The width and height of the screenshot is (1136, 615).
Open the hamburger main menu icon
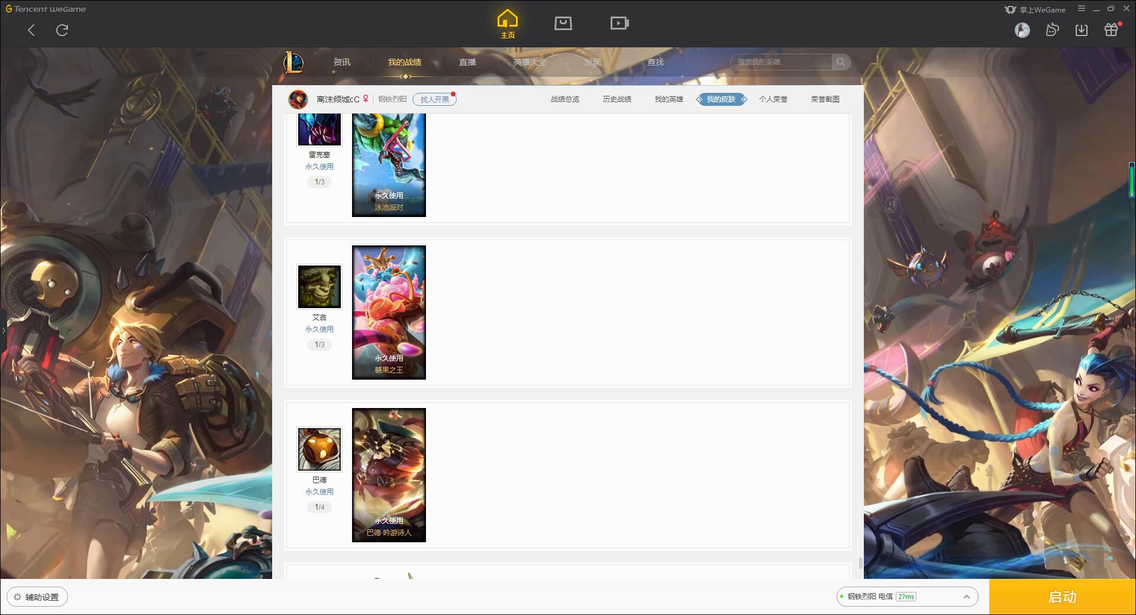coord(1082,9)
